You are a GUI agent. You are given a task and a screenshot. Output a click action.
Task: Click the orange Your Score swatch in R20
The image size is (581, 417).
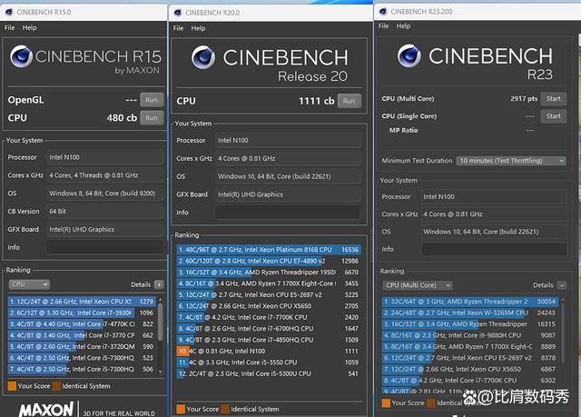click(x=179, y=409)
